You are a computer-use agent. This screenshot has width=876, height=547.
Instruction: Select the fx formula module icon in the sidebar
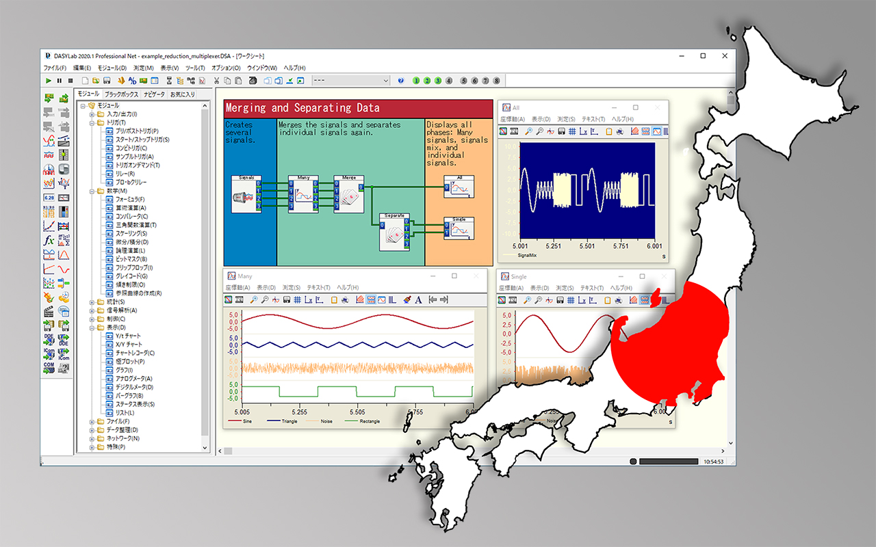49,241
